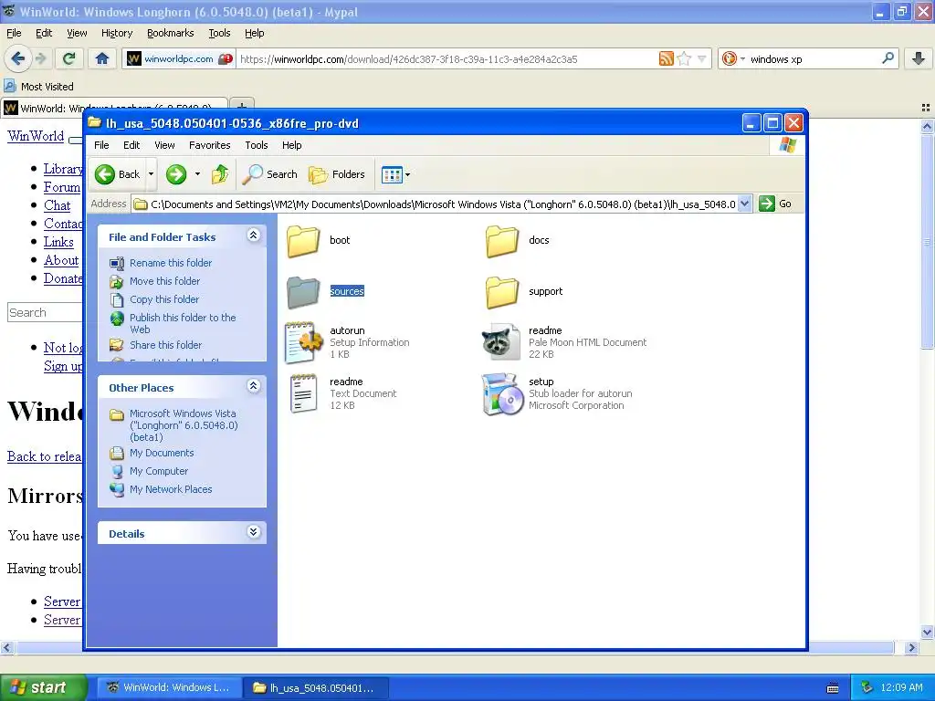Viewport: 935px width, 701px height.
Task: Open Mypal Help menu
Action: [x=254, y=33]
